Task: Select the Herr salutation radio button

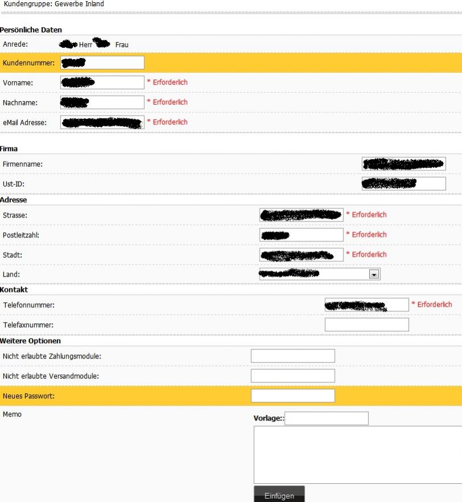Action: [73, 44]
